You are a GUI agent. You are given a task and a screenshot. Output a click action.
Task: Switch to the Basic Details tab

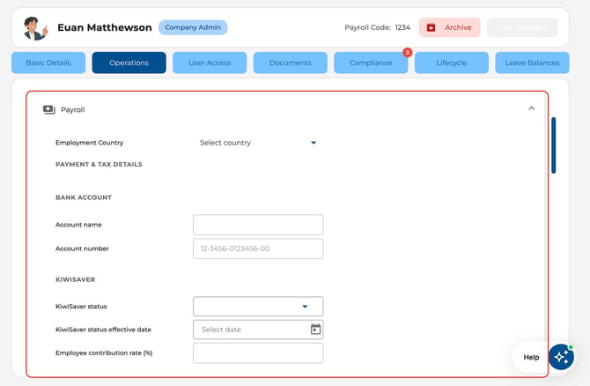pyautogui.click(x=48, y=63)
